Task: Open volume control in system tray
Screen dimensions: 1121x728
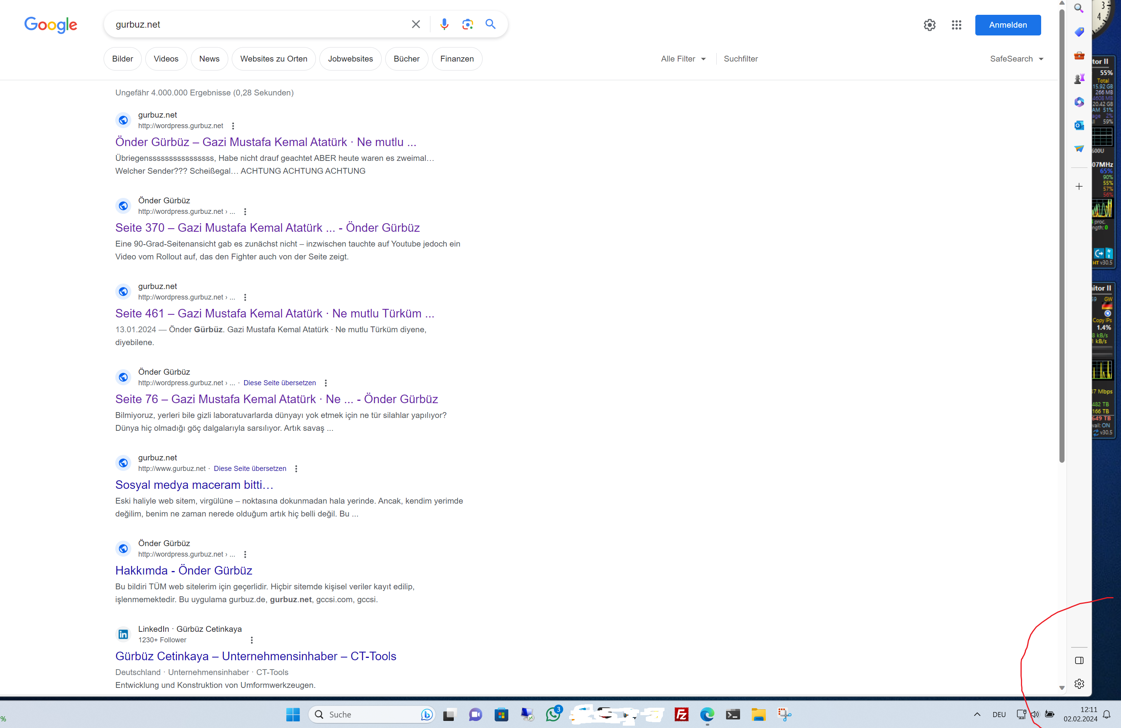Action: coord(1035,715)
